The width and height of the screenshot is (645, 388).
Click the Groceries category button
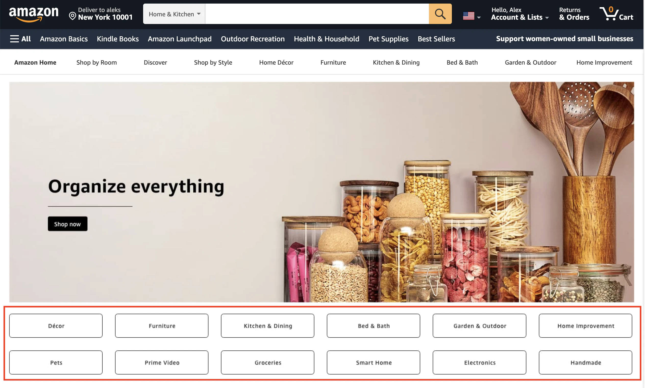click(267, 362)
